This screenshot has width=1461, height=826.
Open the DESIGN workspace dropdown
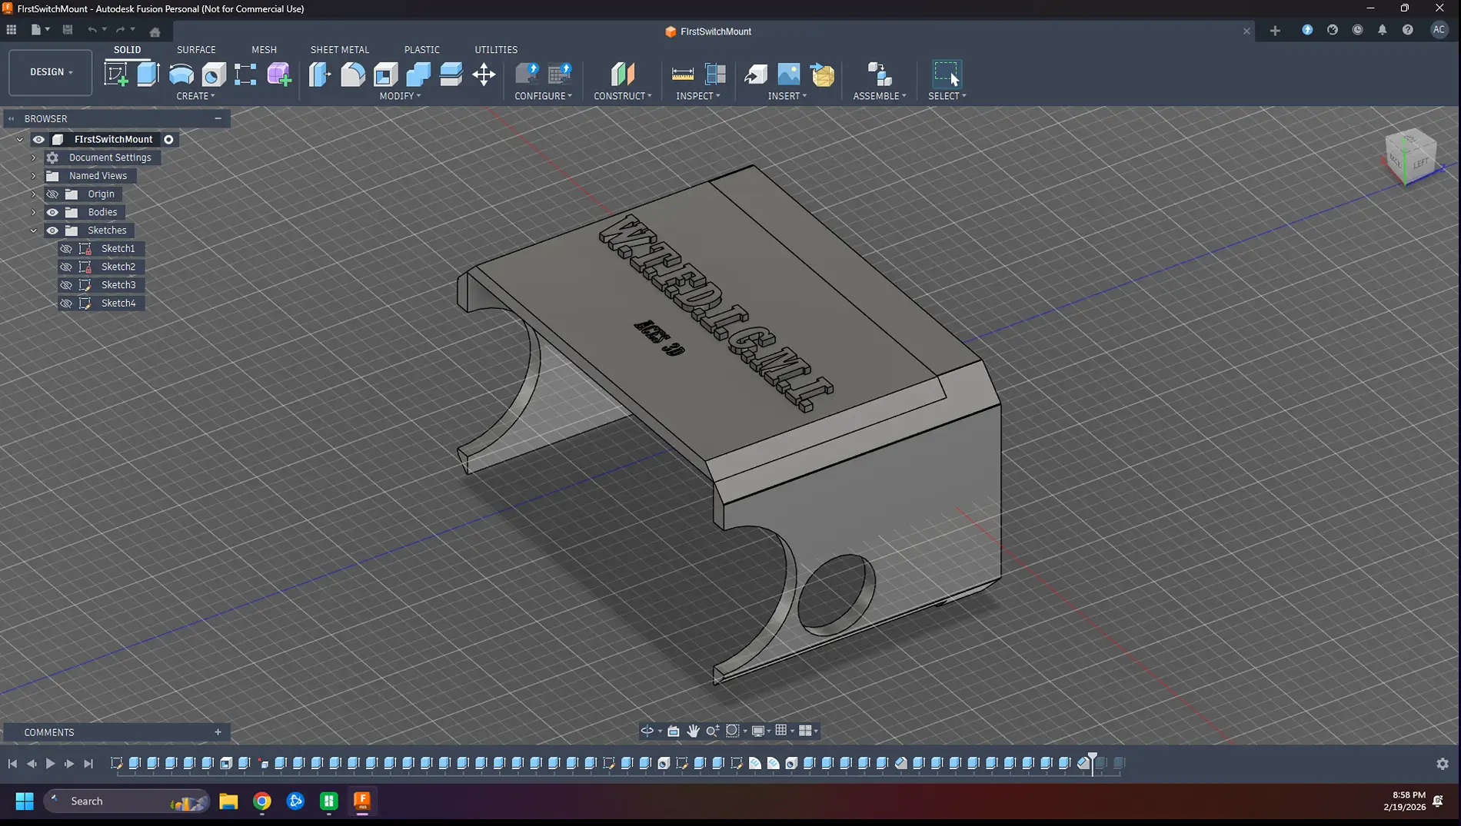pos(51,72)
